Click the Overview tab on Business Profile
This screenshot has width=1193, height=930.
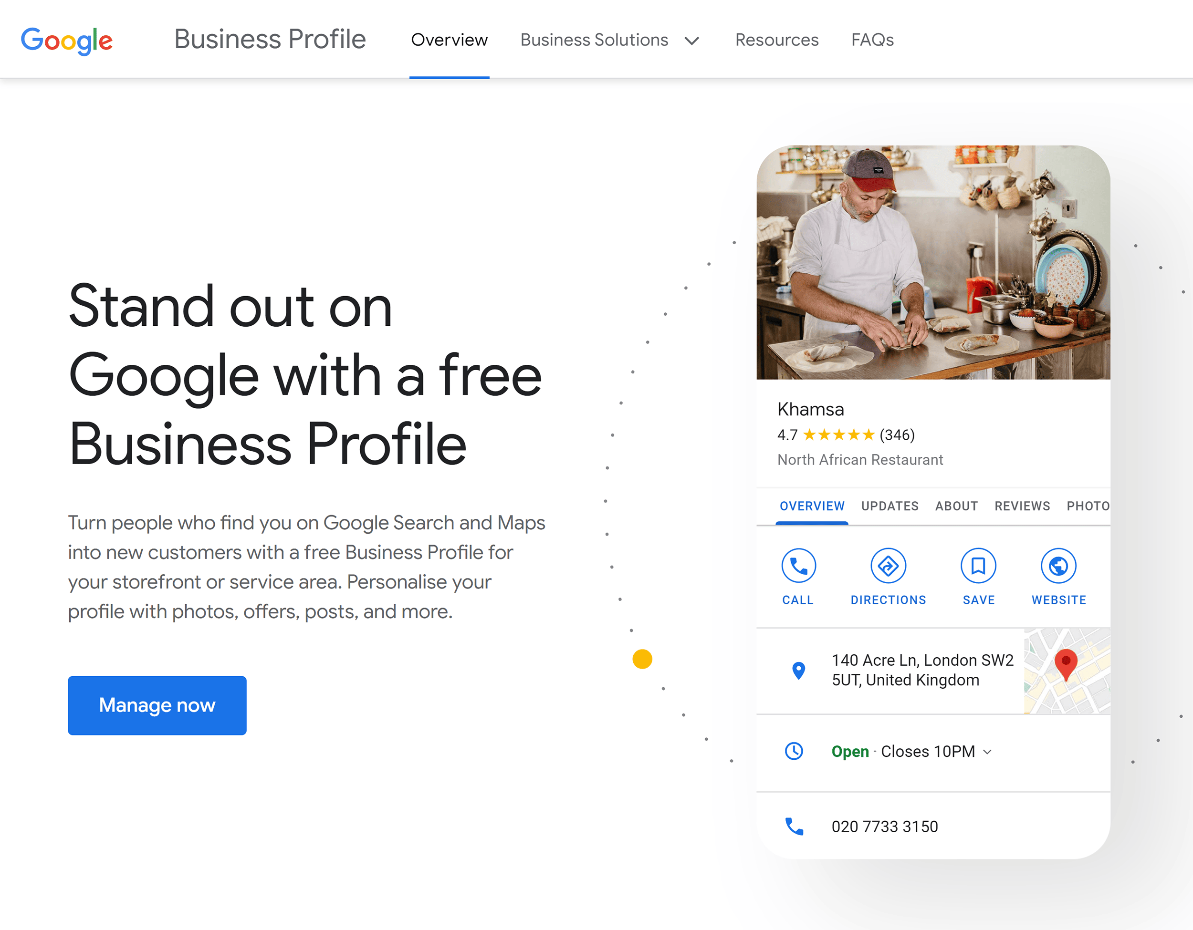pyautogui.click(x=811, y=504)
